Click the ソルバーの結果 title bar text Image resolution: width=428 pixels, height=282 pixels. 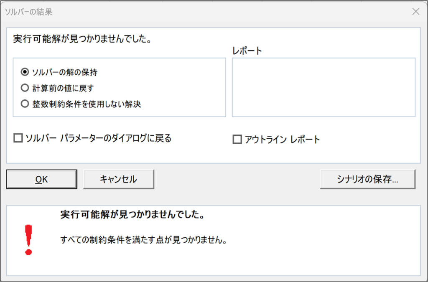[x=28, y=12]
